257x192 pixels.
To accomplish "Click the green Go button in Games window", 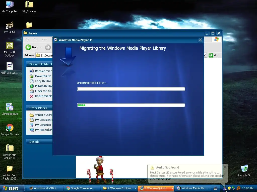I will point(213,55).
